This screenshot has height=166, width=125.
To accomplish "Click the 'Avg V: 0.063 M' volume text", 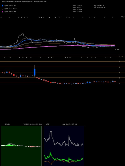I will pyautogui.click(x=98, y=6).
